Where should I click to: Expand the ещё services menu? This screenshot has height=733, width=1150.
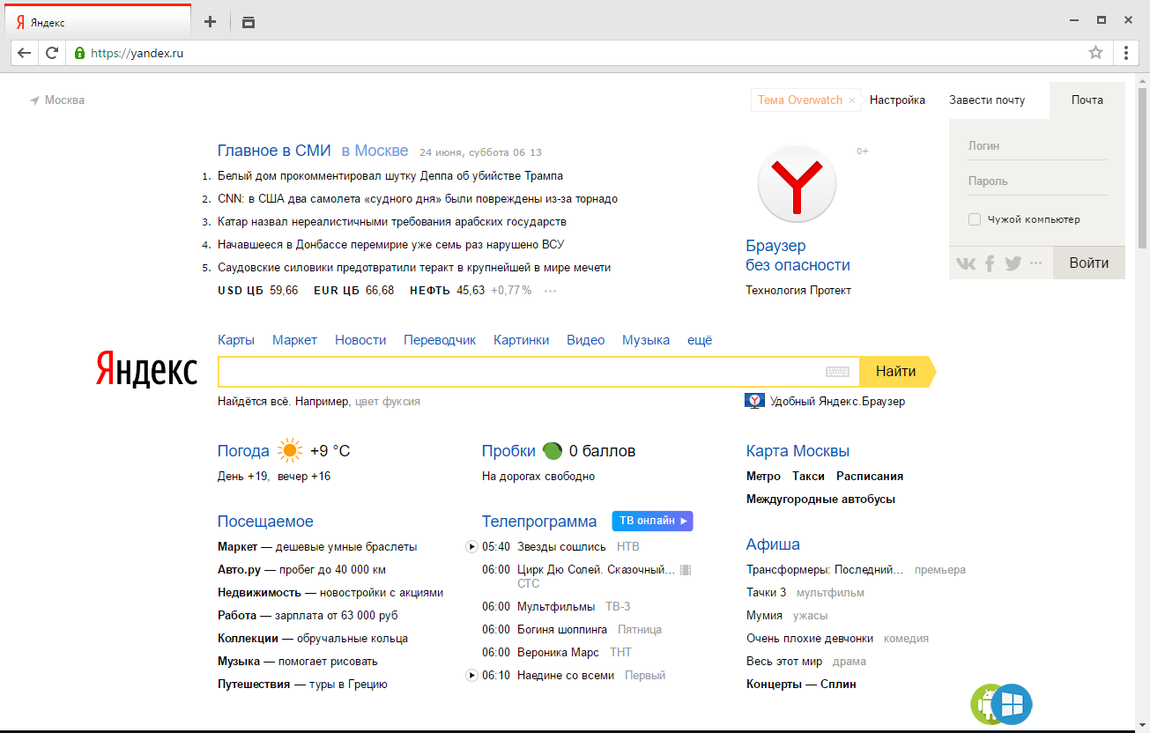point(700,340)
